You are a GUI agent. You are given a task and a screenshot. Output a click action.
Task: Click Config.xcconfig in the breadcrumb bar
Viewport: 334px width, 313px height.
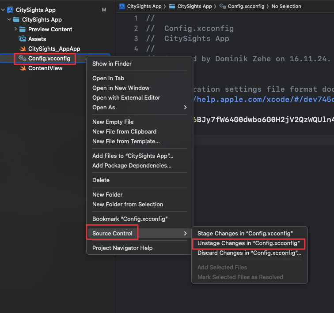pos(246,6)
